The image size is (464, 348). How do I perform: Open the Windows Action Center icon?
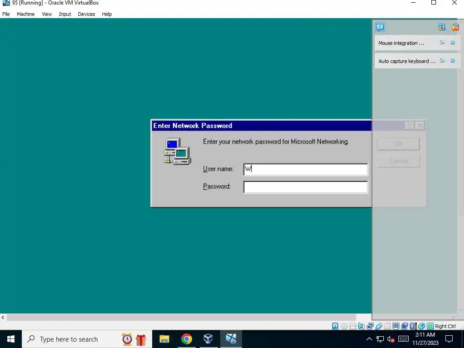[x=449, y=339]
